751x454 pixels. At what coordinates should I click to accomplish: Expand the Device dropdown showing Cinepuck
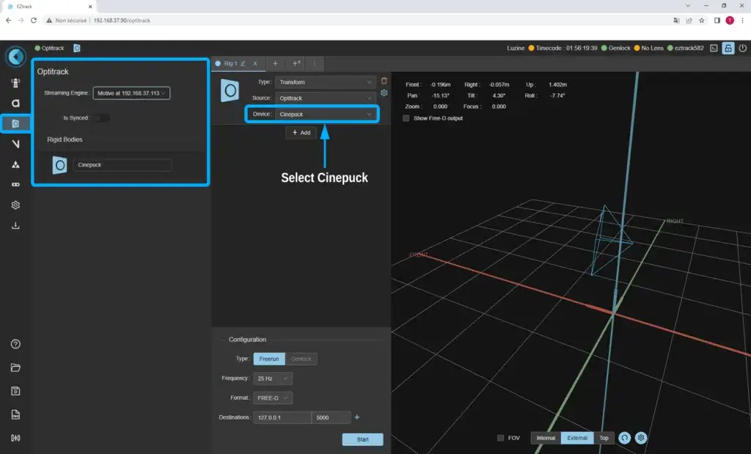tap(326, 114)
